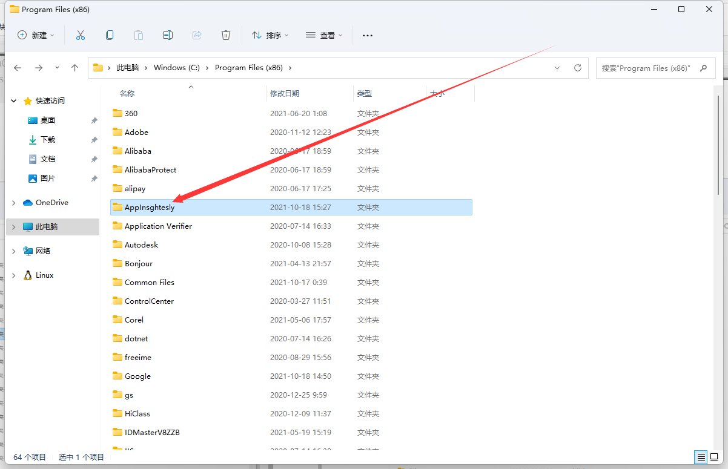The width and height of the screenshot is (728, 469).
Task: Click 此电脑 in the breadcrumb path
Action: (x=128, y=68)
